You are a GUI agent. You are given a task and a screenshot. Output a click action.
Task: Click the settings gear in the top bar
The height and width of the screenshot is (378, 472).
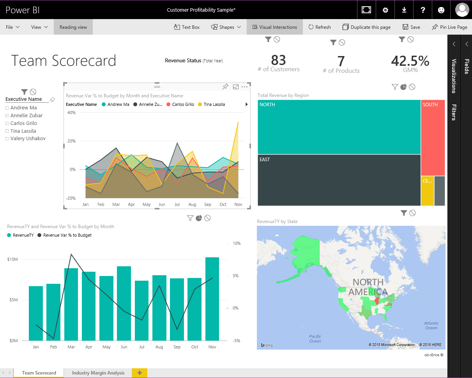(385, 10)
